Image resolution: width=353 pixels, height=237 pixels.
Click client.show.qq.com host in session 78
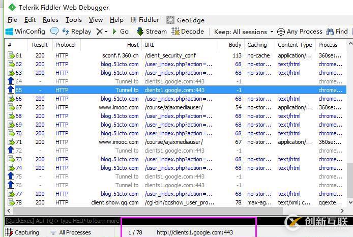(115, 202)
